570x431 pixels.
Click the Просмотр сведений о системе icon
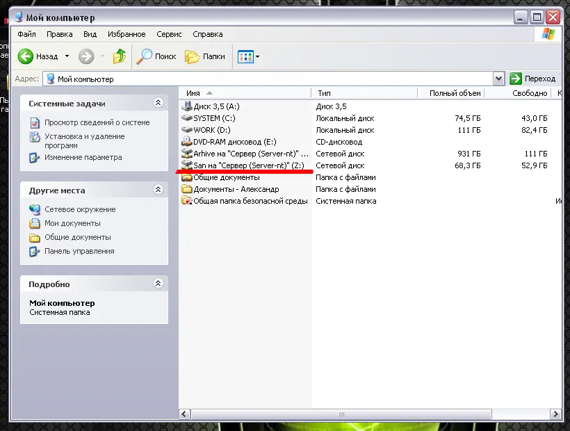35,123
